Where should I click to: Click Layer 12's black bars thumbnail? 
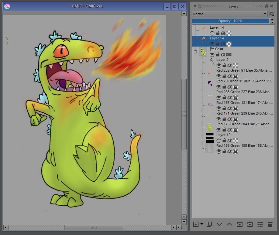(210, 138)
